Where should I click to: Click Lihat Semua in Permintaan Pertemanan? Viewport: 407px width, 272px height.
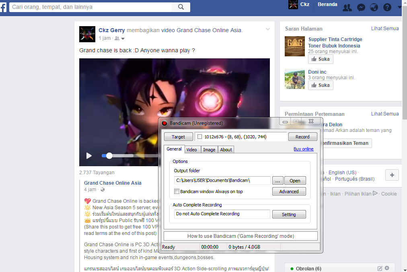[x=384, y=114]
